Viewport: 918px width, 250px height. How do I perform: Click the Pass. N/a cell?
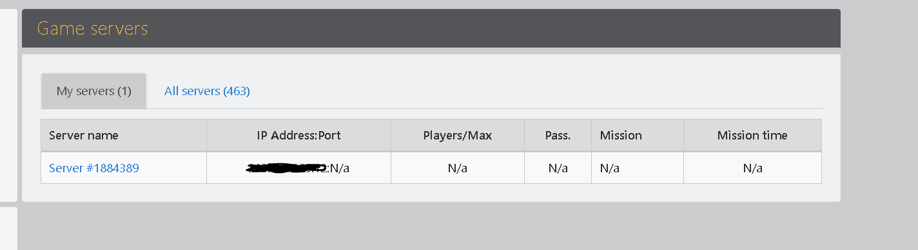[x=558, y=168]
